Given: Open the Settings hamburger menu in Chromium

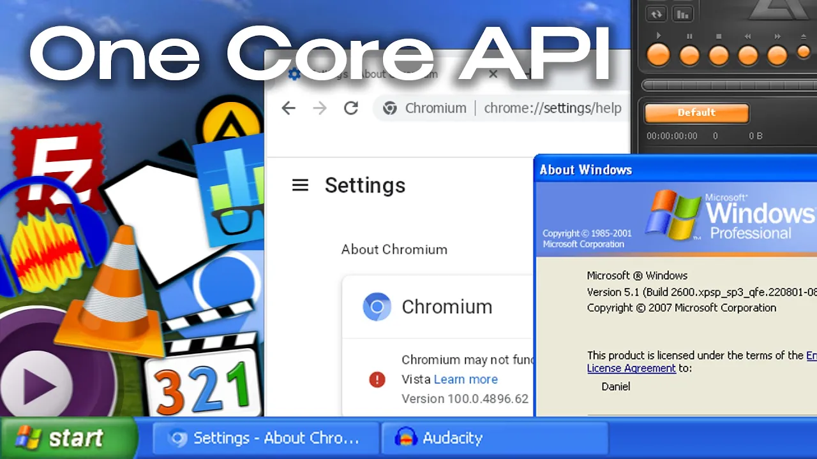Looking at the screenshot, I should coord(300,186).
